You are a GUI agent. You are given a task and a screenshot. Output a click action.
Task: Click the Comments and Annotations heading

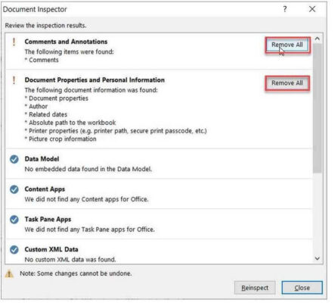[66, 42]
